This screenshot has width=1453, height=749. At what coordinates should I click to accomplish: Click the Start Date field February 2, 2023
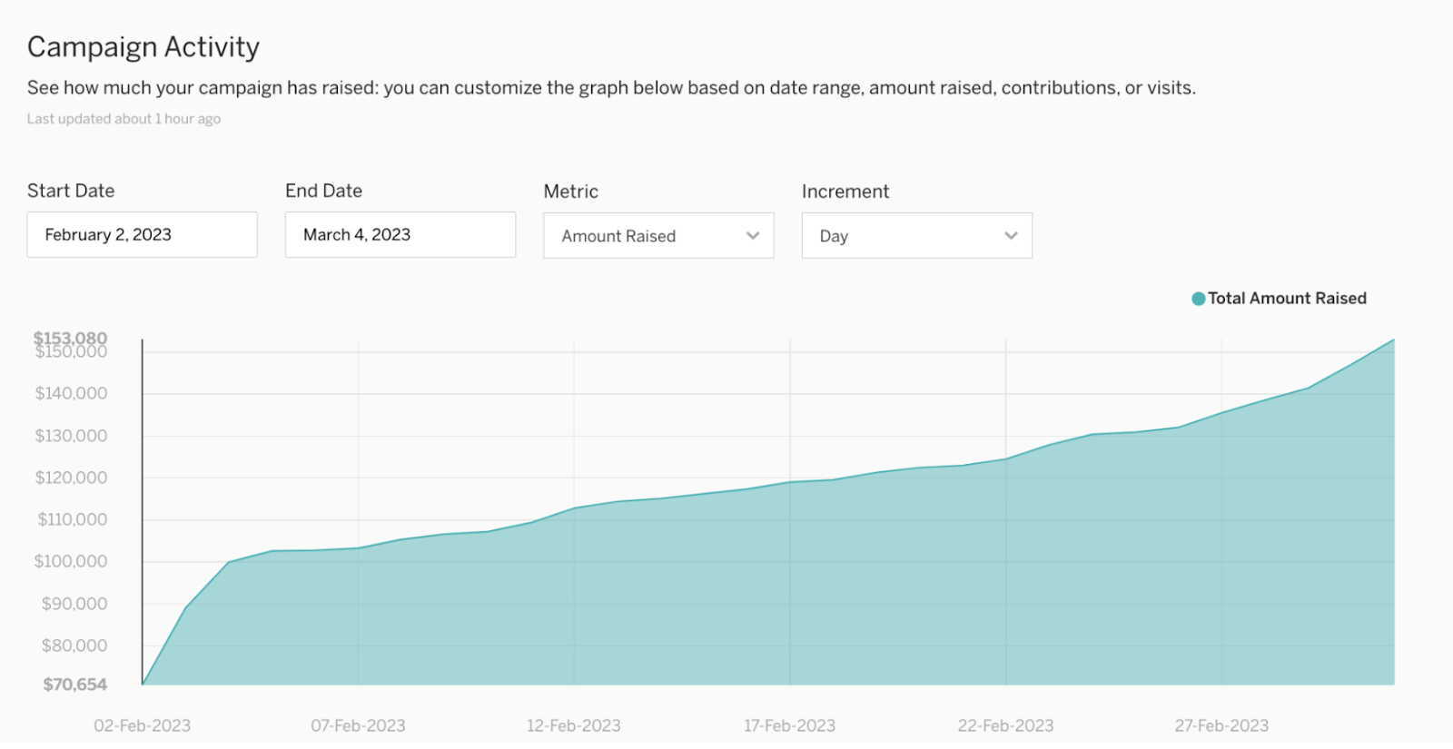pos(143,235)
